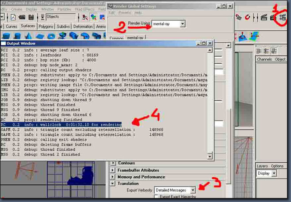Click the green-blue surface shelf icon
Viewport: 291px width, 202px height.
(x=254, y=36)
